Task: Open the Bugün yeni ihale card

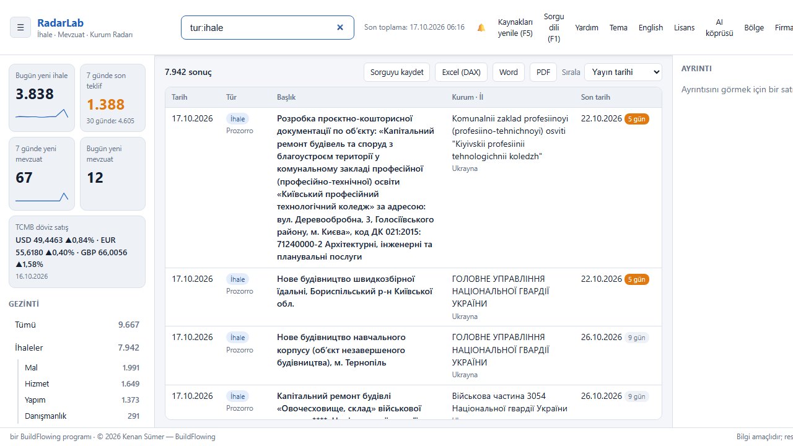Action: [x=42, y=98]
